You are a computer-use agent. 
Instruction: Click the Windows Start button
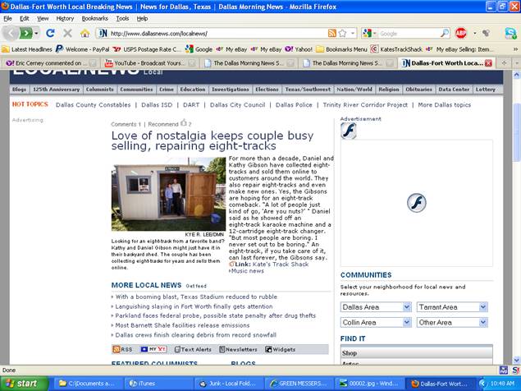coord(22,384)
